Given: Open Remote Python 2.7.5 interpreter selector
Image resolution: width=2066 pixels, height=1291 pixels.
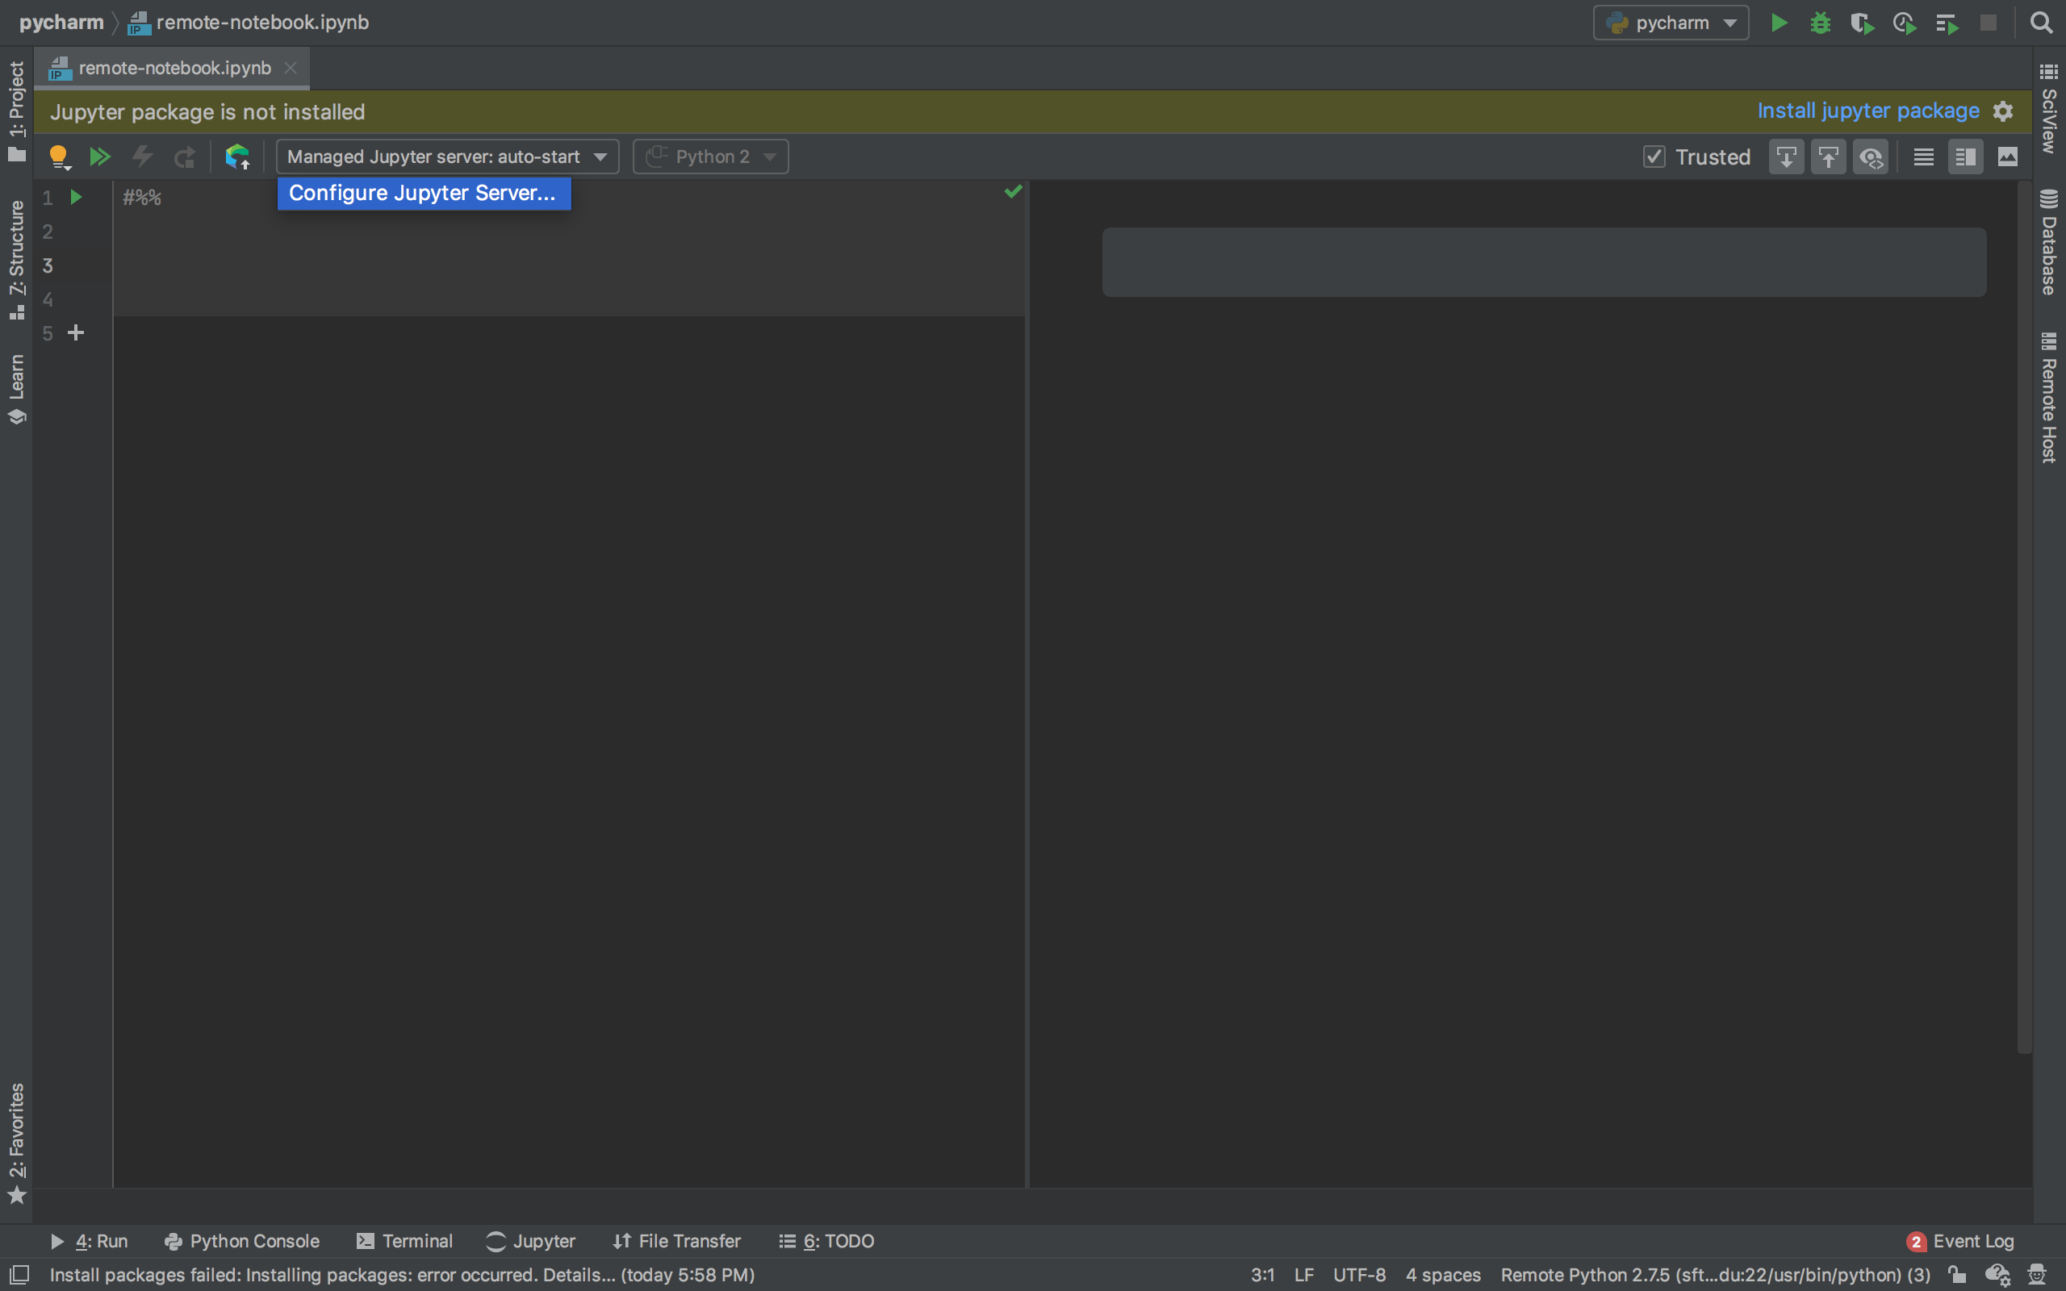Looking at the screenshot, I should pos(1715,1275).
